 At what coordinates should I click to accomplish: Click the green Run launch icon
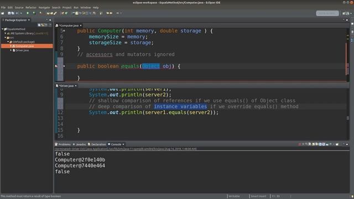(x=34, y=13)
